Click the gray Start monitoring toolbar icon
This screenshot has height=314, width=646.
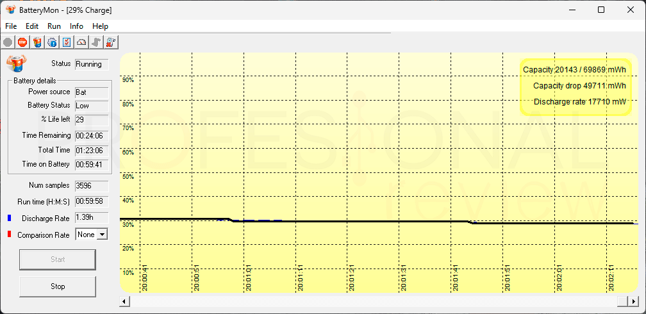[8, 42]
